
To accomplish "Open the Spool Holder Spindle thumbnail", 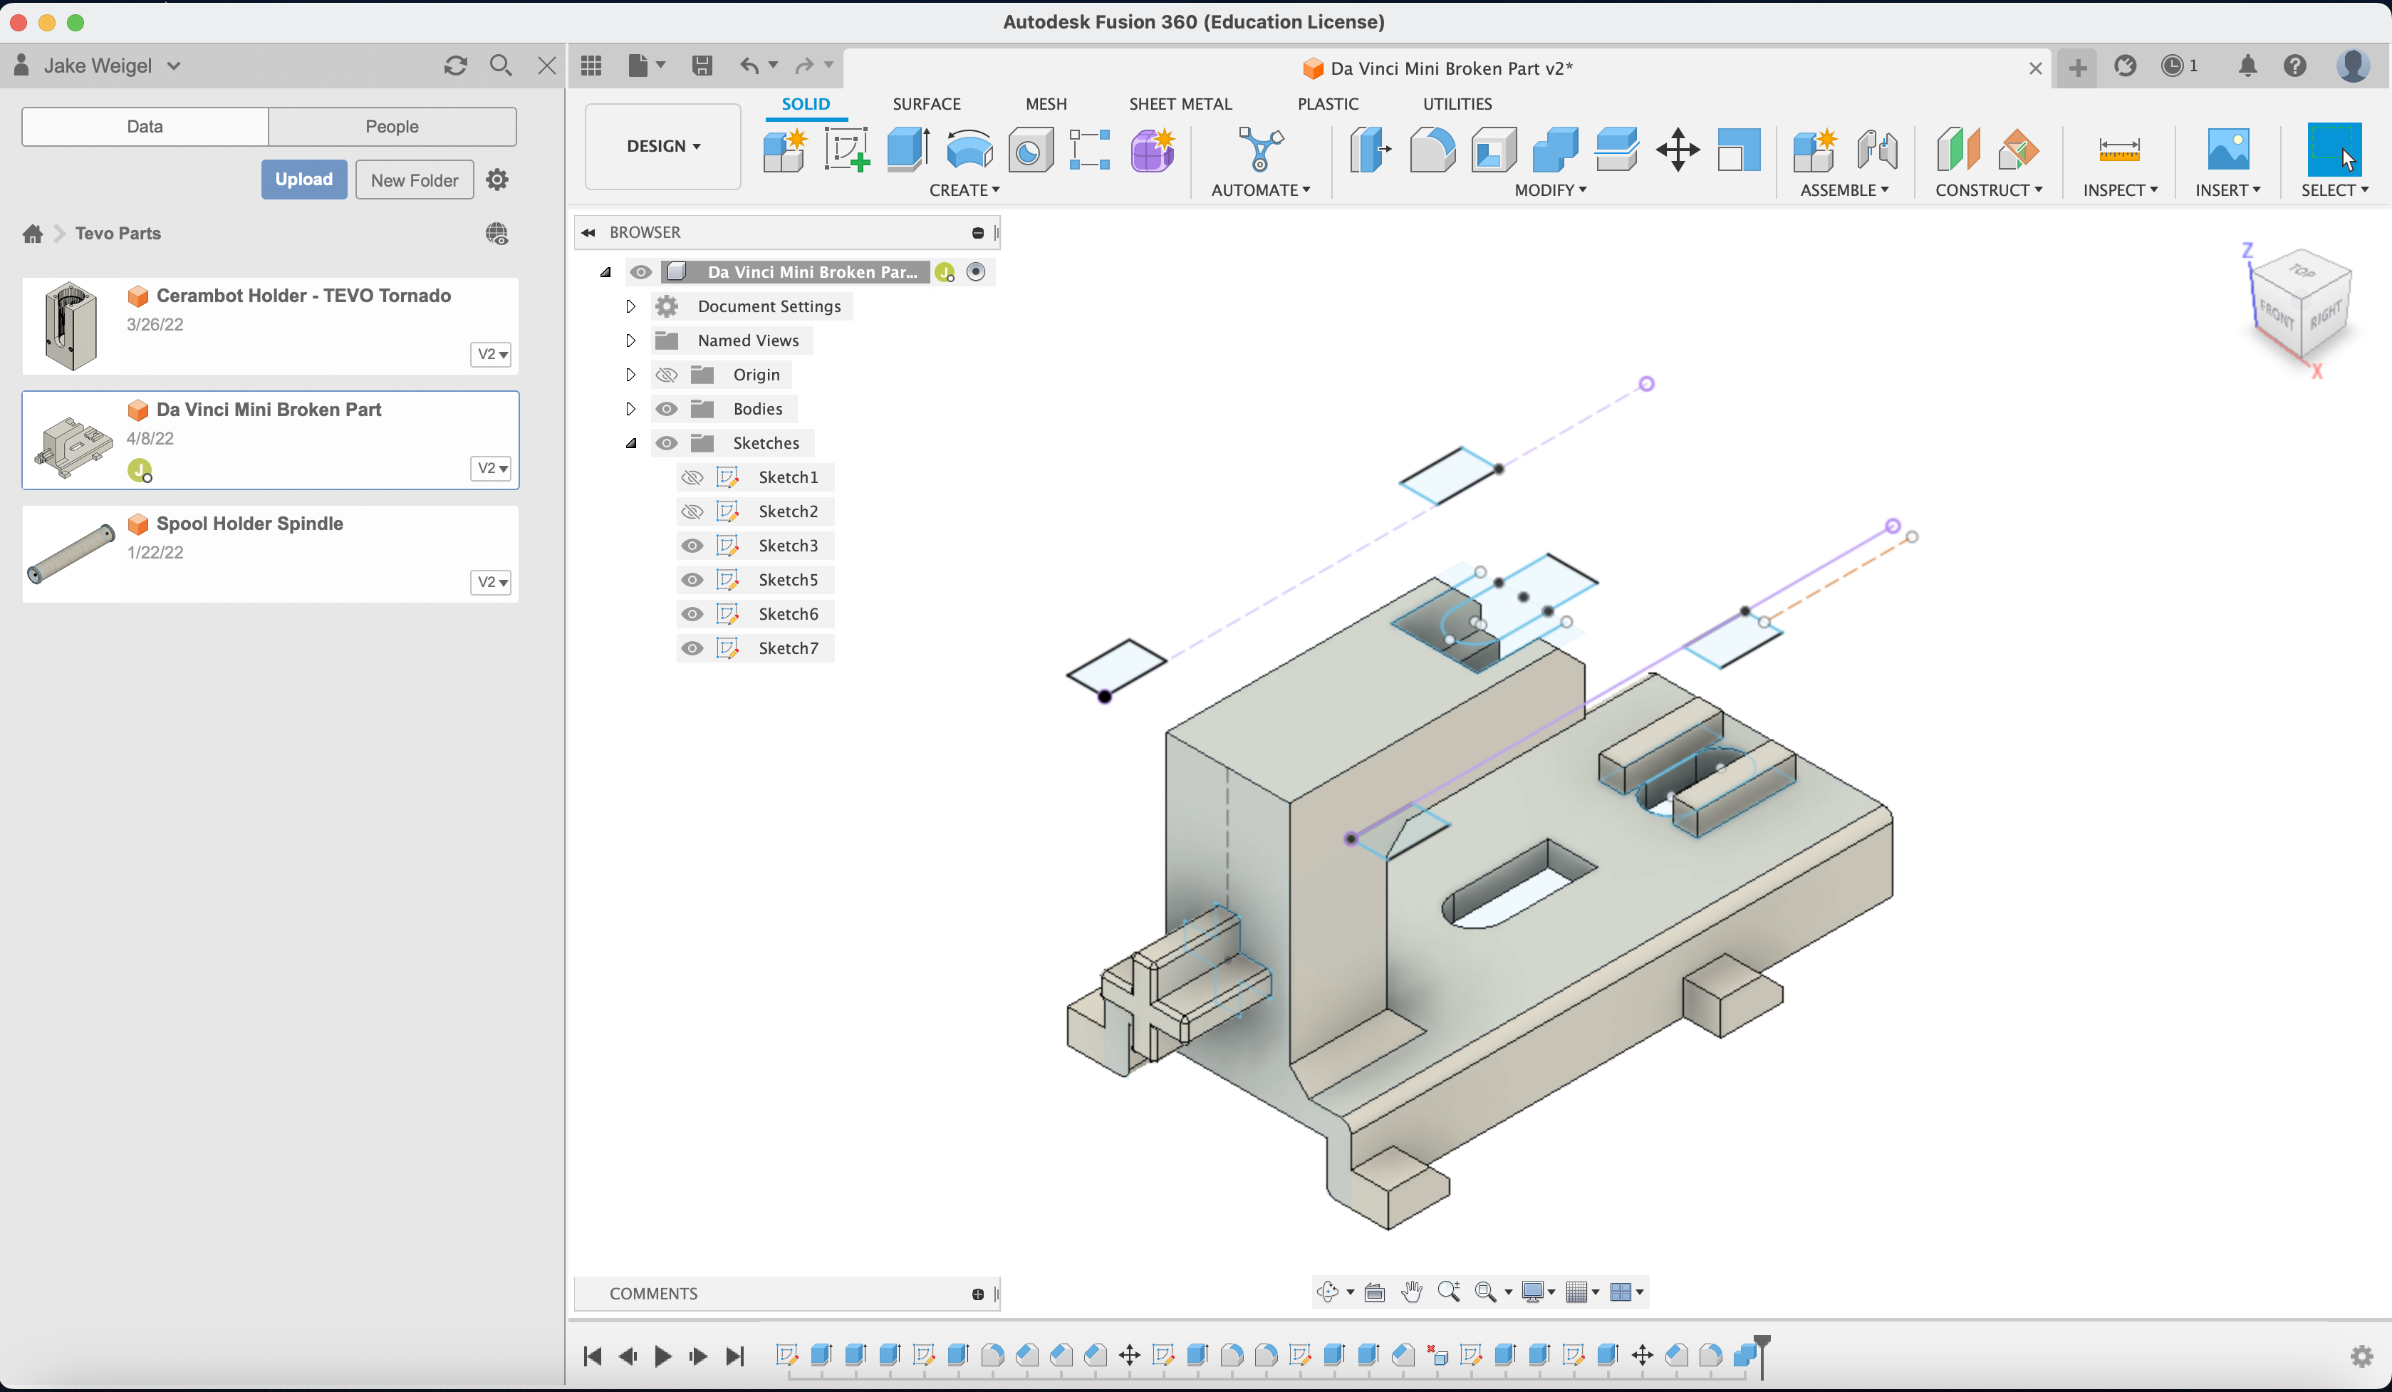I will 71,554.
